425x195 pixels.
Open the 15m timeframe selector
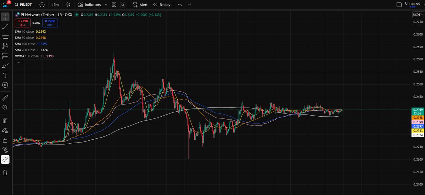pos(55,5)
